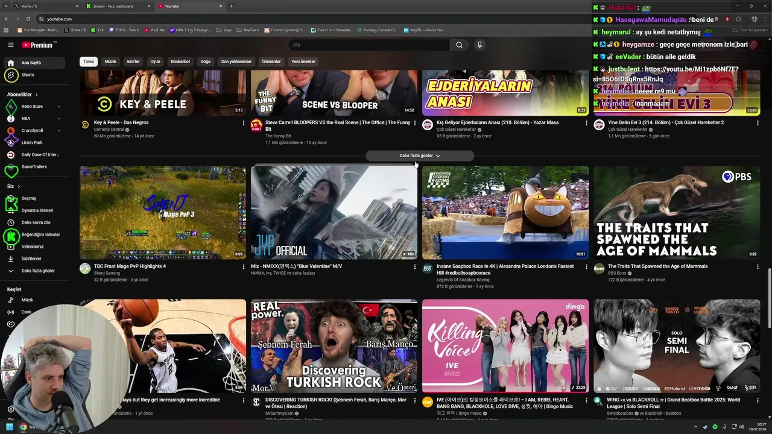Open options menu for Age of Mammals video
This screenshot has height=434, width=772.
point(758,266)
